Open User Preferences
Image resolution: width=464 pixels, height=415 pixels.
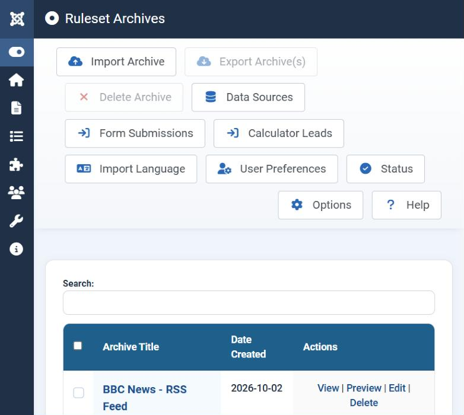(x=272, y=169)
